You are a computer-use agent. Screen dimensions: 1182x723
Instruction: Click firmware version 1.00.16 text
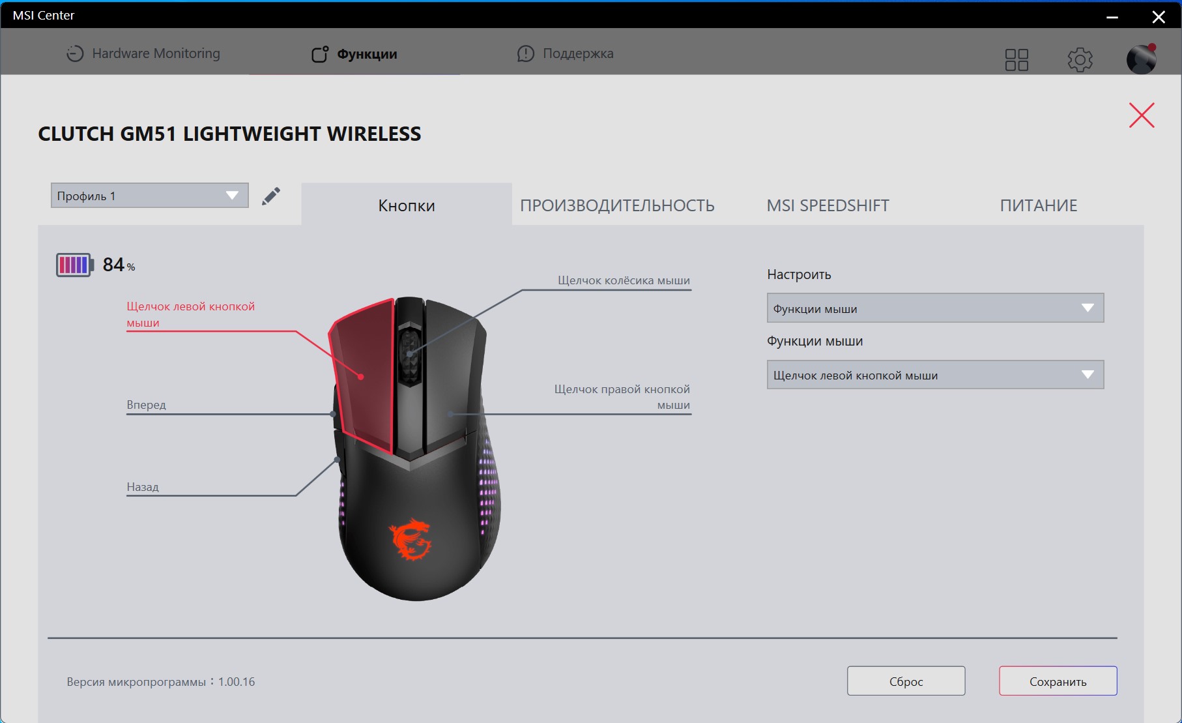(161, 682)
